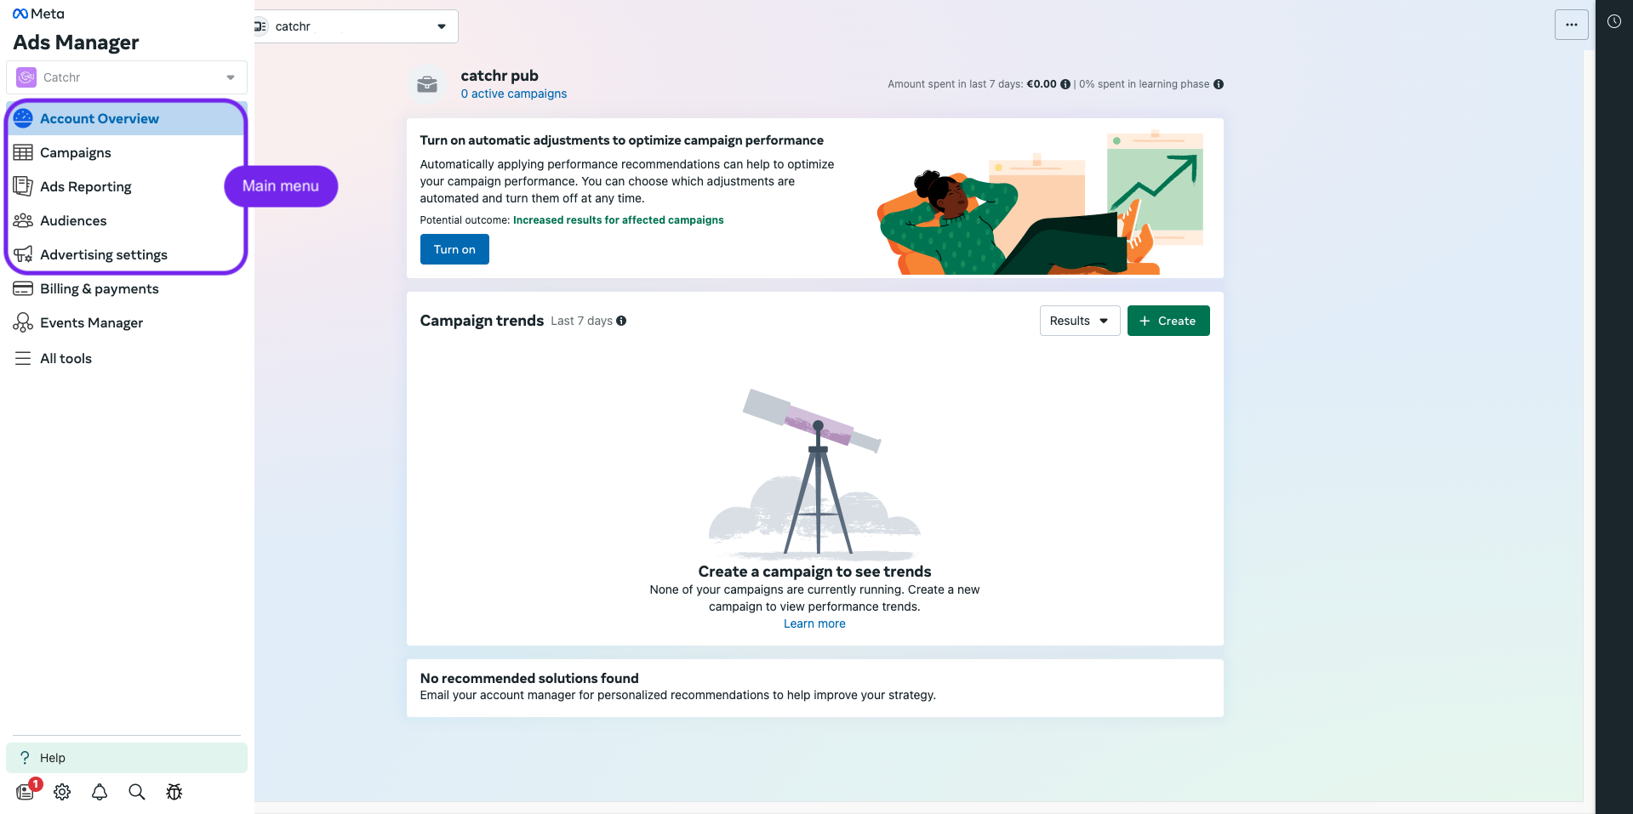The width and height of the screenshot is (1633, 814).
Task: Click the clock activity history icon
Action: point(1613,21)
